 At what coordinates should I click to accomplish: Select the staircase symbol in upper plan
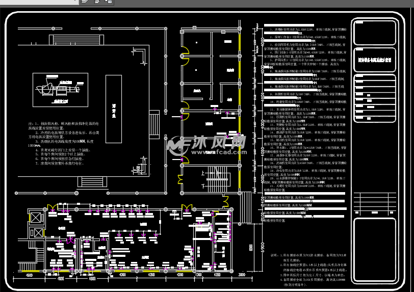tap(217, 178)
